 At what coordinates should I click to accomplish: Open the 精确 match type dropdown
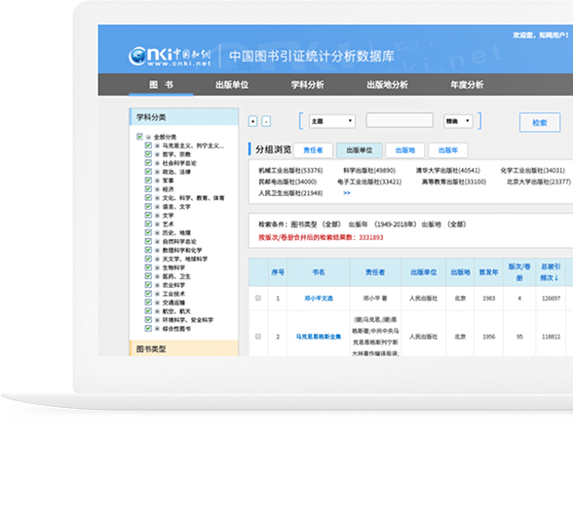coord(458,121)
